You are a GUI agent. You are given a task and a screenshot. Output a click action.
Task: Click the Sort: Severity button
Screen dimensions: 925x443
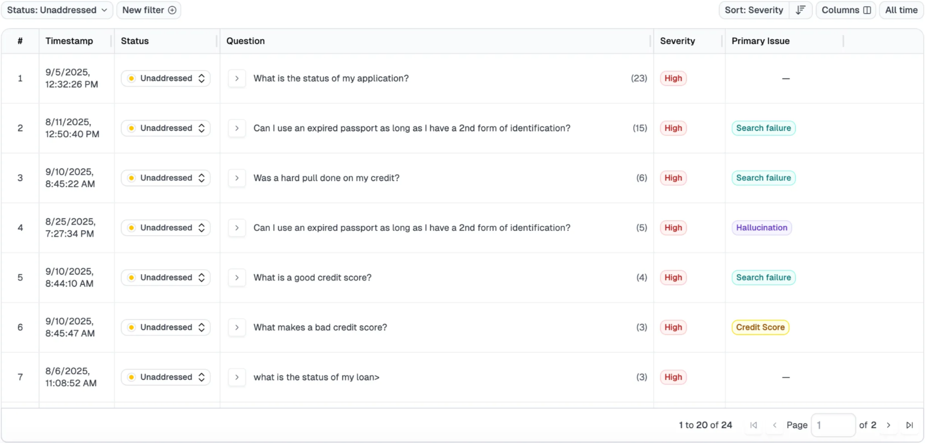[754, 10]
